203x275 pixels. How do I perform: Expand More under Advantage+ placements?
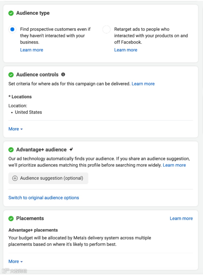point(15,261)
